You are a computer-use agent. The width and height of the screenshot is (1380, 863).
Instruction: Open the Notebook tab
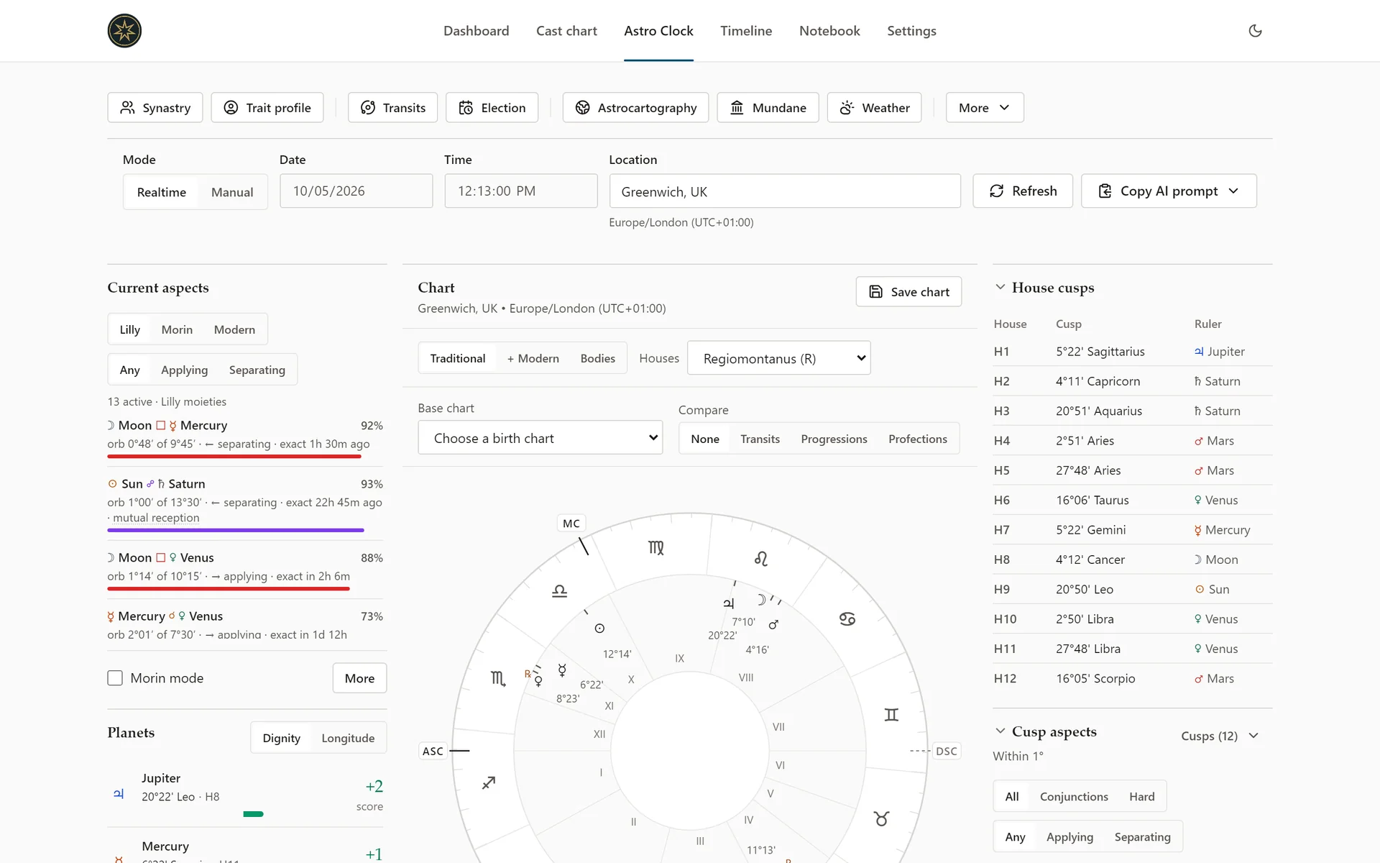coord(829,31)
